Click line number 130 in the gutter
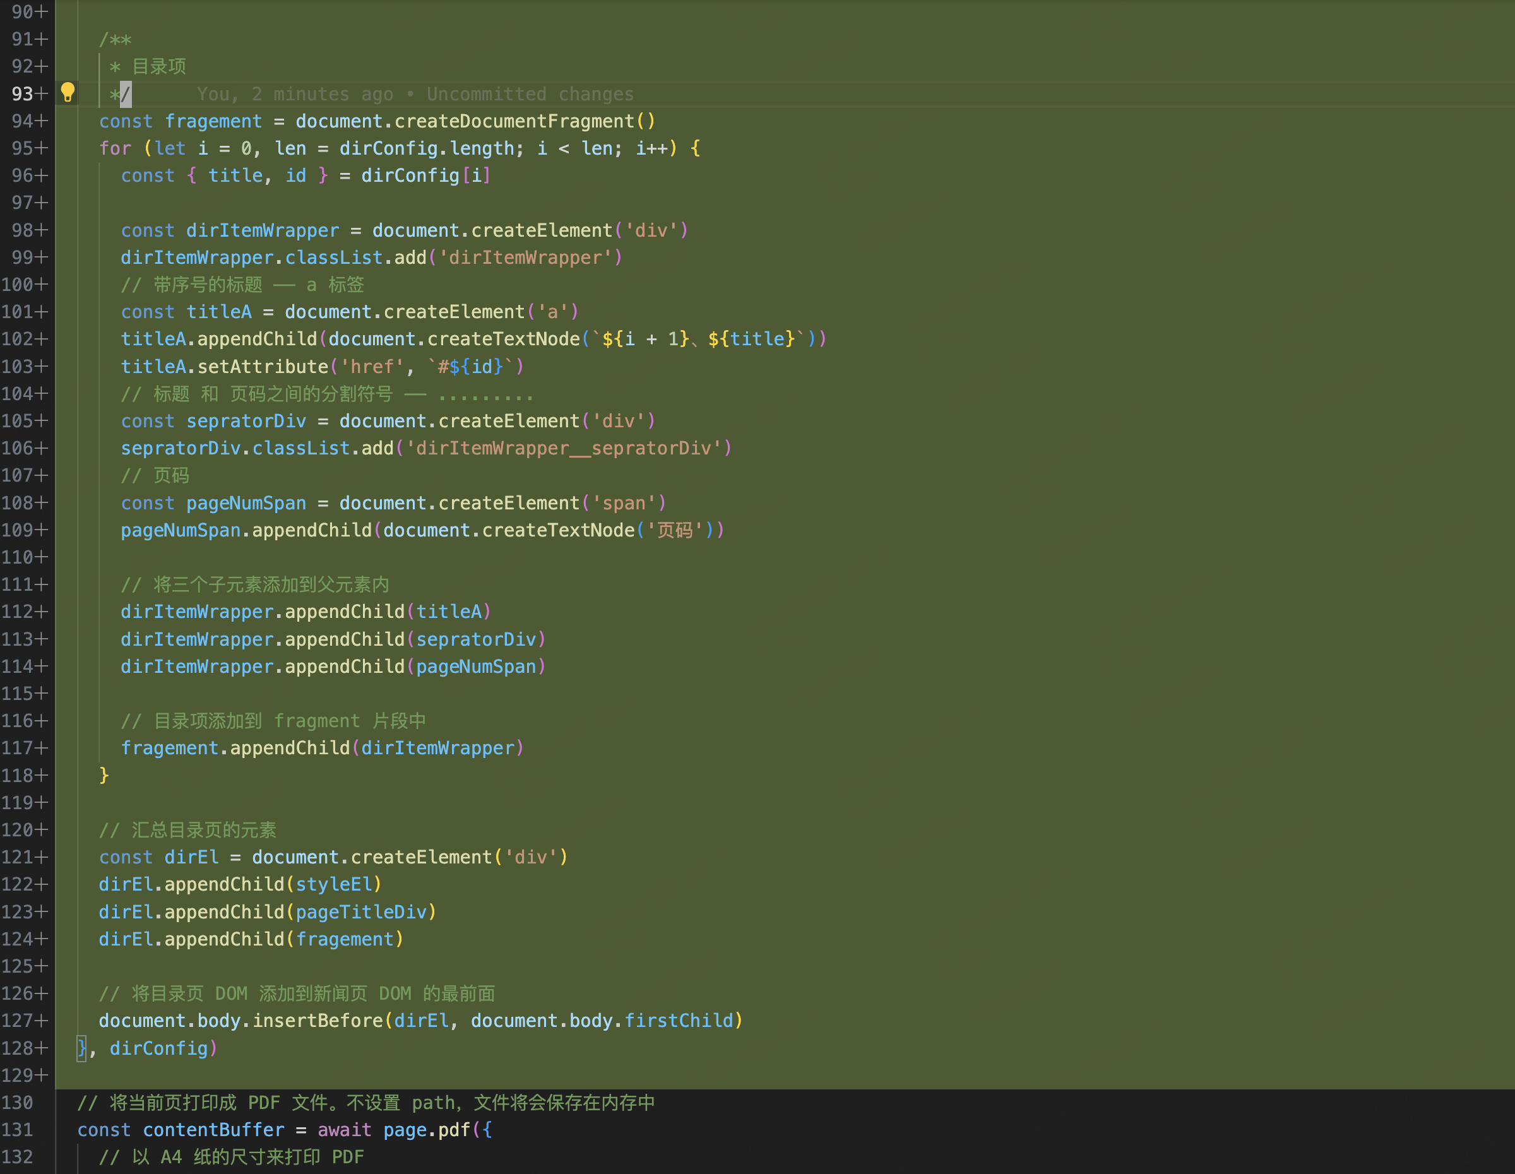Viewport: 1515px width, 1174px height. click(16, 1103)
